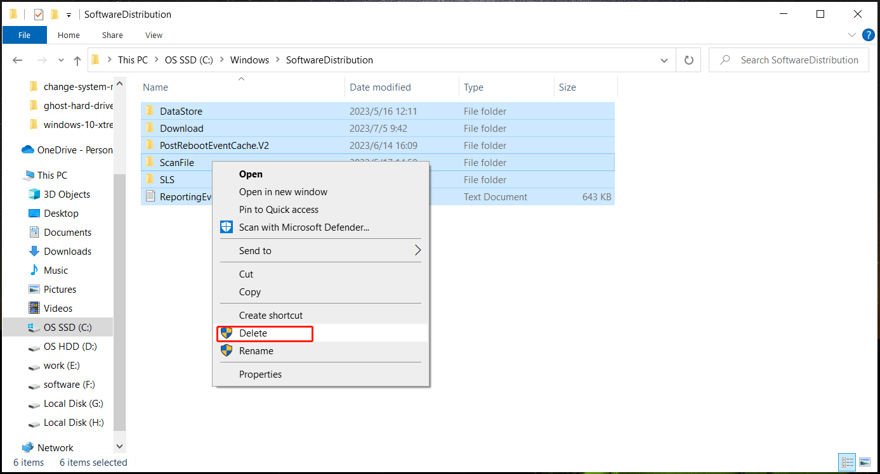Open the Share ribbon tab
The height and width of the screenshot is (474, 880).
coord(112,35)
